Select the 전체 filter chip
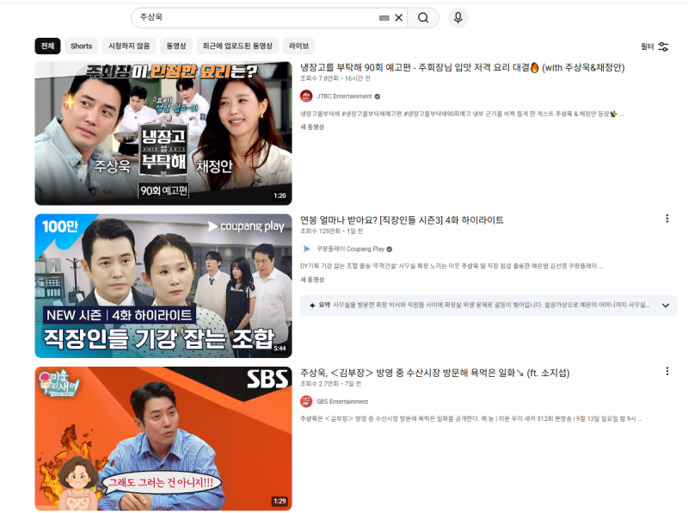 (x=47, y=46)
